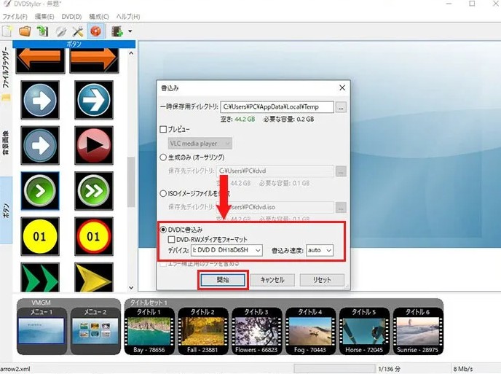
Task: Open the ヘルプ(H) menu
Action: 128,17
